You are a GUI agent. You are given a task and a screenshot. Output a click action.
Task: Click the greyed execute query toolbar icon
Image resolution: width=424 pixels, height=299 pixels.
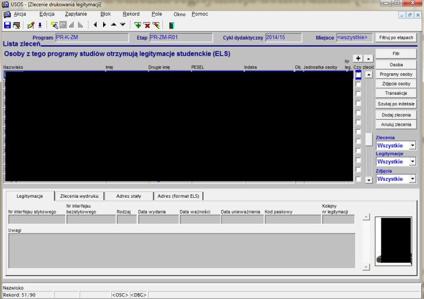(x=63, y=26)
